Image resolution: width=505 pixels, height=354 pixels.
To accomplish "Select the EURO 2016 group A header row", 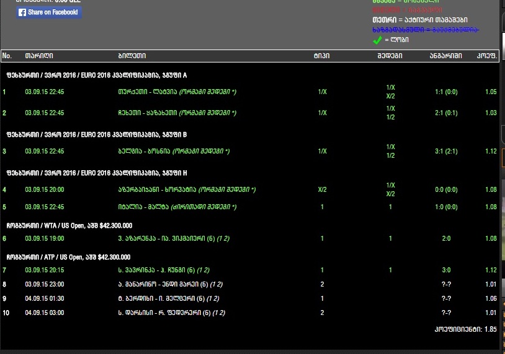I will pyautogui.click(x=96, y=76).
